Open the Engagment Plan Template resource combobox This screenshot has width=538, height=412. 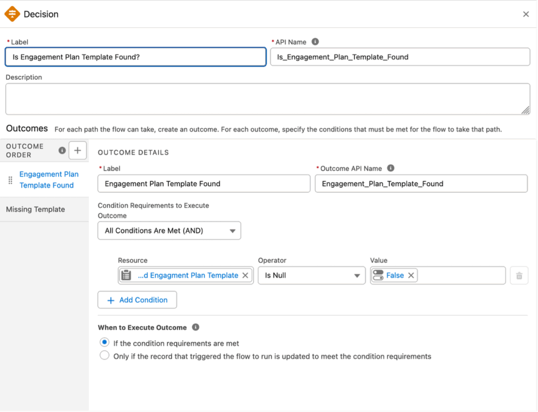[x=185, y=275]
